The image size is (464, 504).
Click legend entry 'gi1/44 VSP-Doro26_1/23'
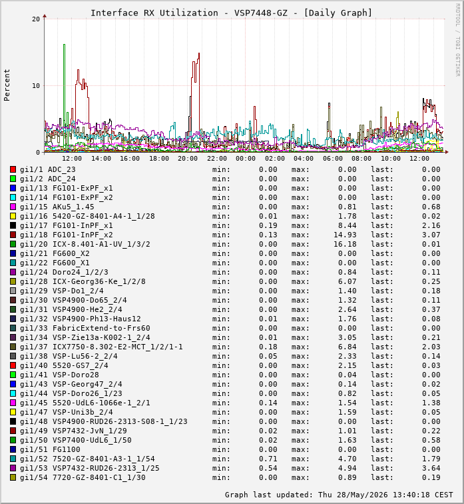[71, 393]
